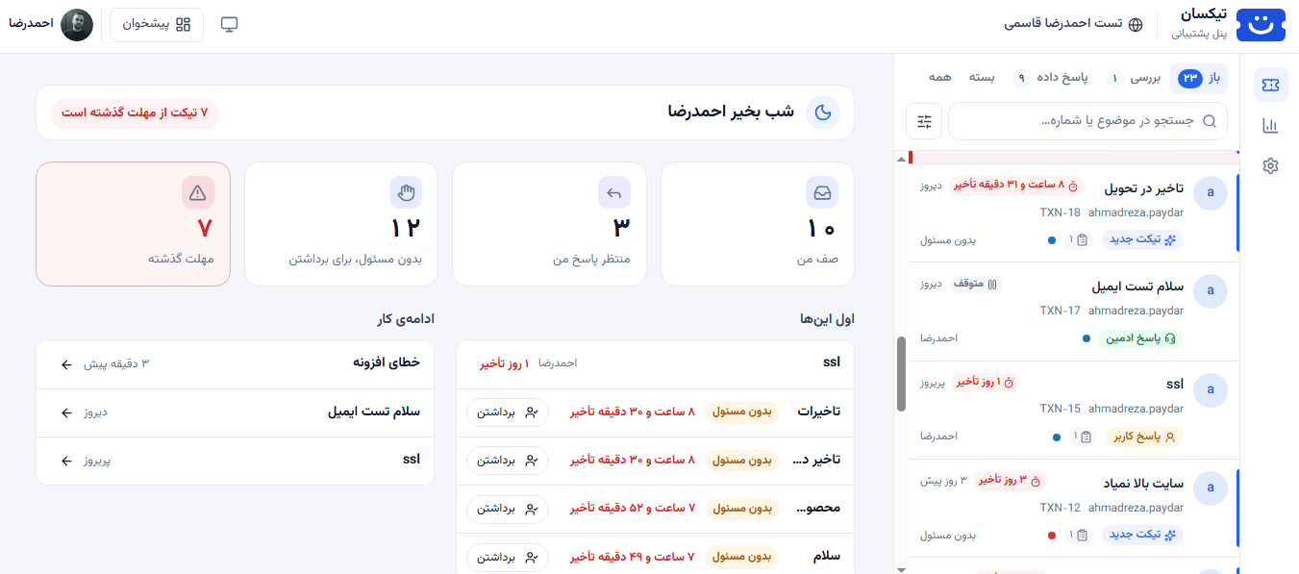
Task: Select the پاسخ داده tab
Action: tap(1050, 78)
